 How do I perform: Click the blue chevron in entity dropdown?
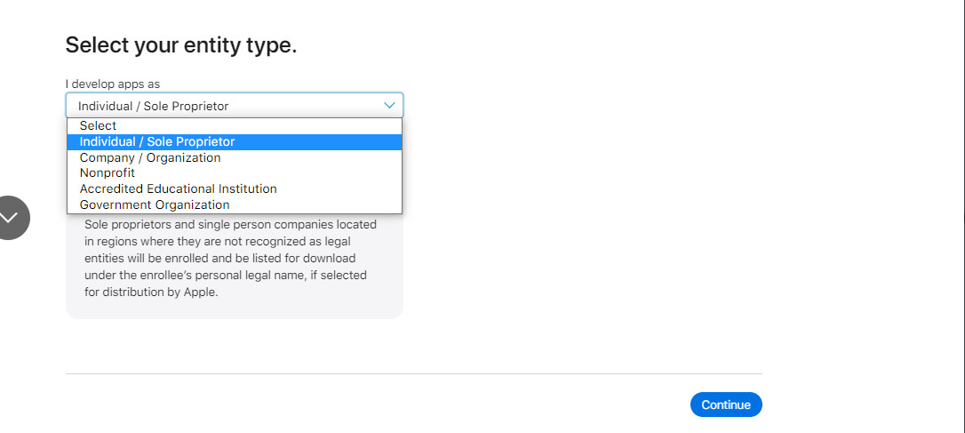tap(389, 105)
